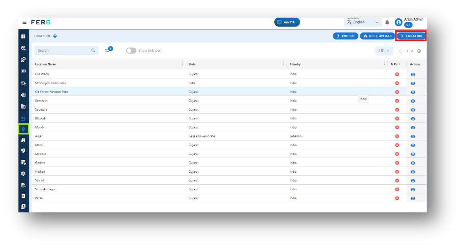Open the settings gear icon in the sidebar

pyautogui.click(x=23, y=174)
